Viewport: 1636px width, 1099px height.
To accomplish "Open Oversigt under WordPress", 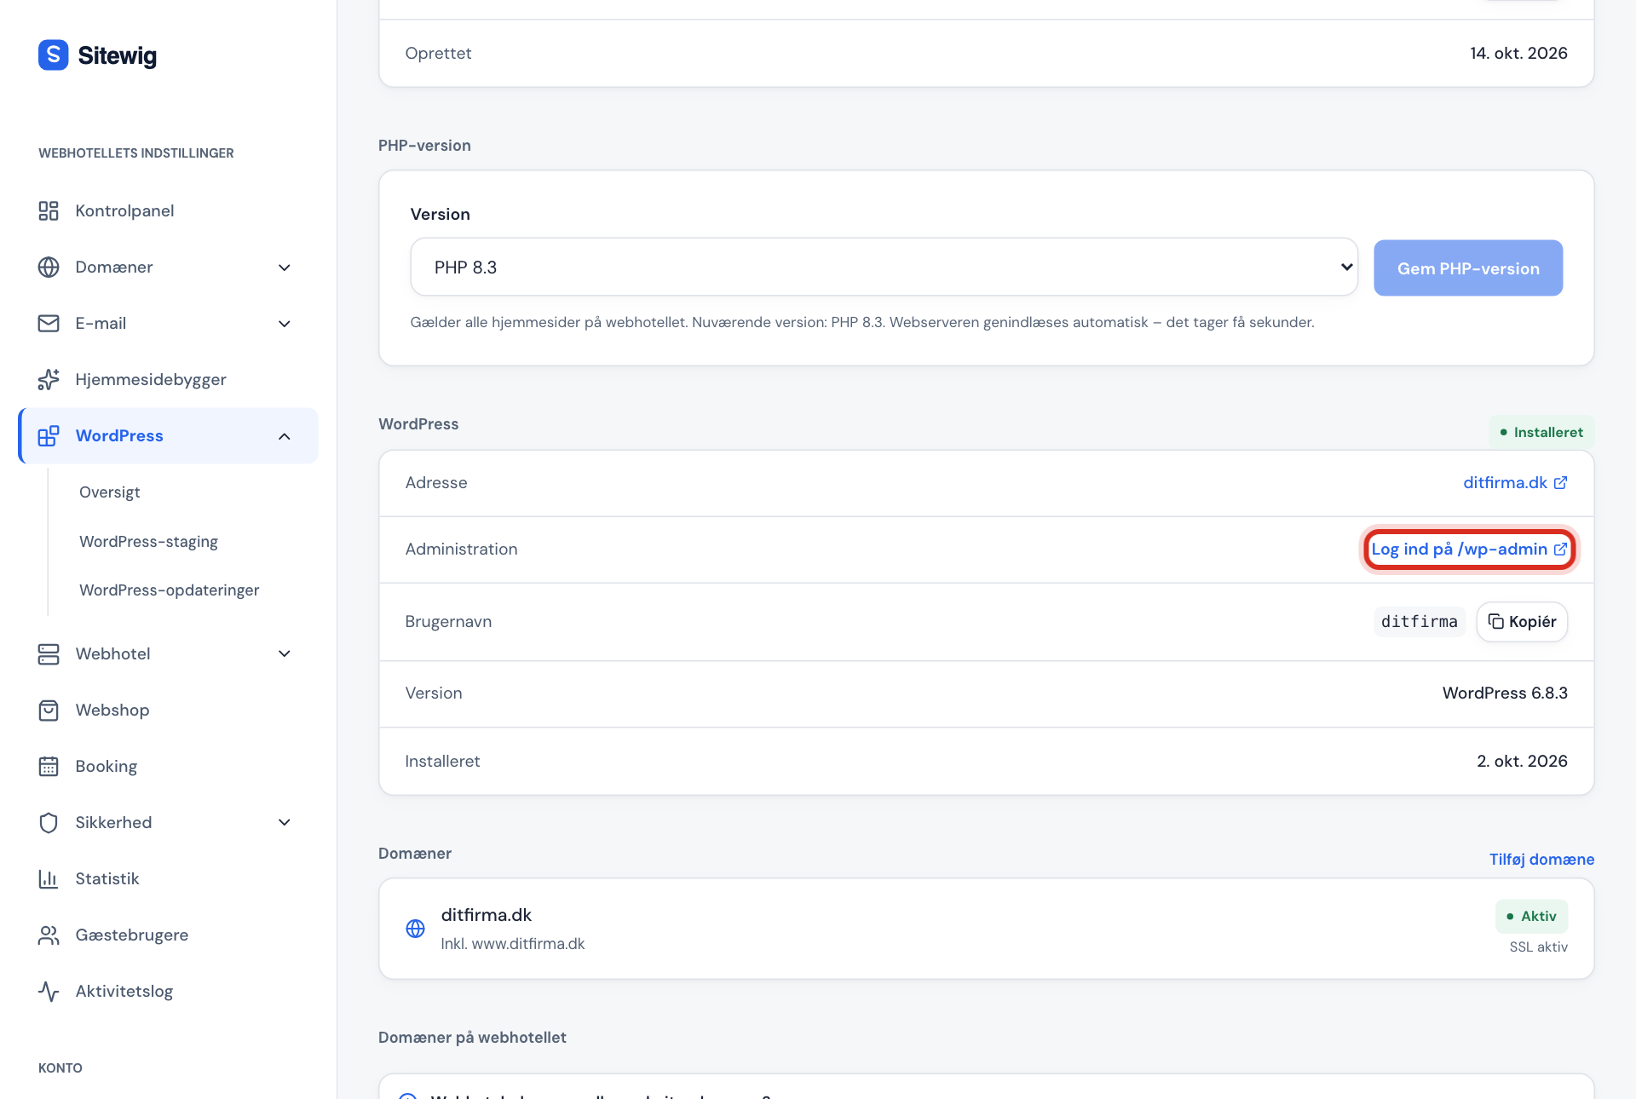I will click(x=110, y=492).
